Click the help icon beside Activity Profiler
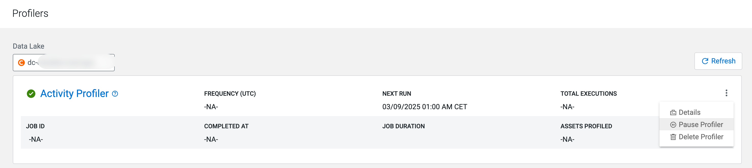752x168 pixels. pyautogui.click(x=115, y=94)
